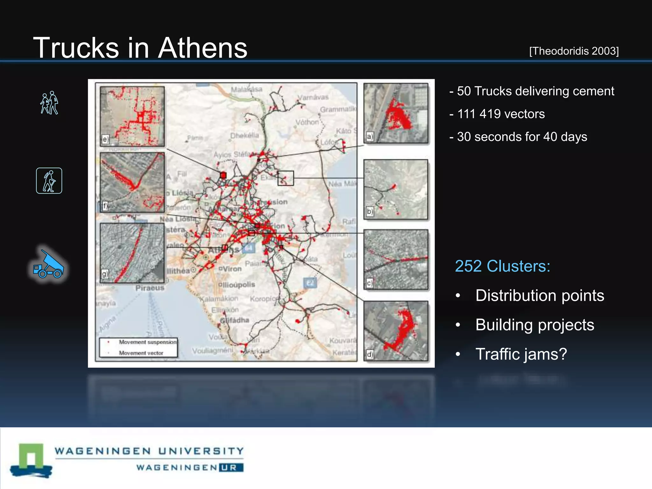This screenshot has width=652, height=489.
Task: Select the line '111 419 vectors'
Action: tap(497, 114)
